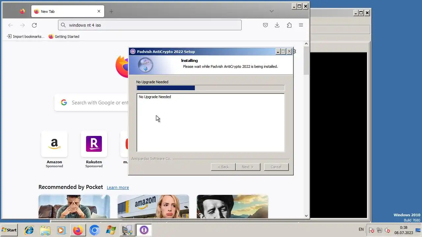This screenshot has height=237, width=422.
Task: Click the disabled Back button in Setup
Action: (x=223, y=167)
